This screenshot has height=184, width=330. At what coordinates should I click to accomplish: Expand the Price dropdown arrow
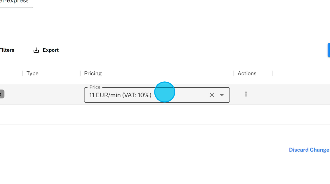pyautogui.click(x=222, y=95)
